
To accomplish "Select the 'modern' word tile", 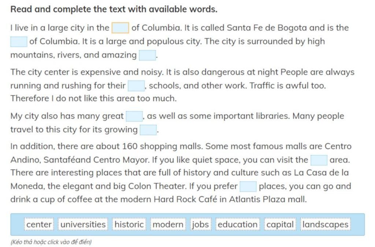I will tap(168, 224).
